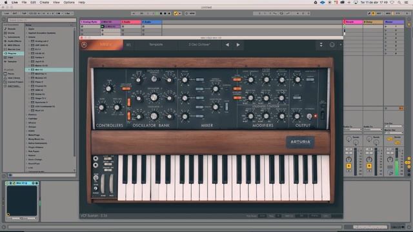
Task: Toggle the browser show/hide button
Action: 4,20
